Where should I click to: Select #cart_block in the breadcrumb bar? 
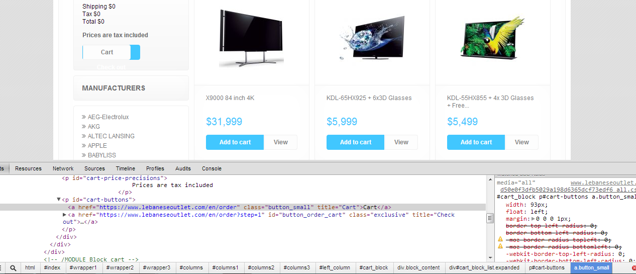tap(373, 268)
